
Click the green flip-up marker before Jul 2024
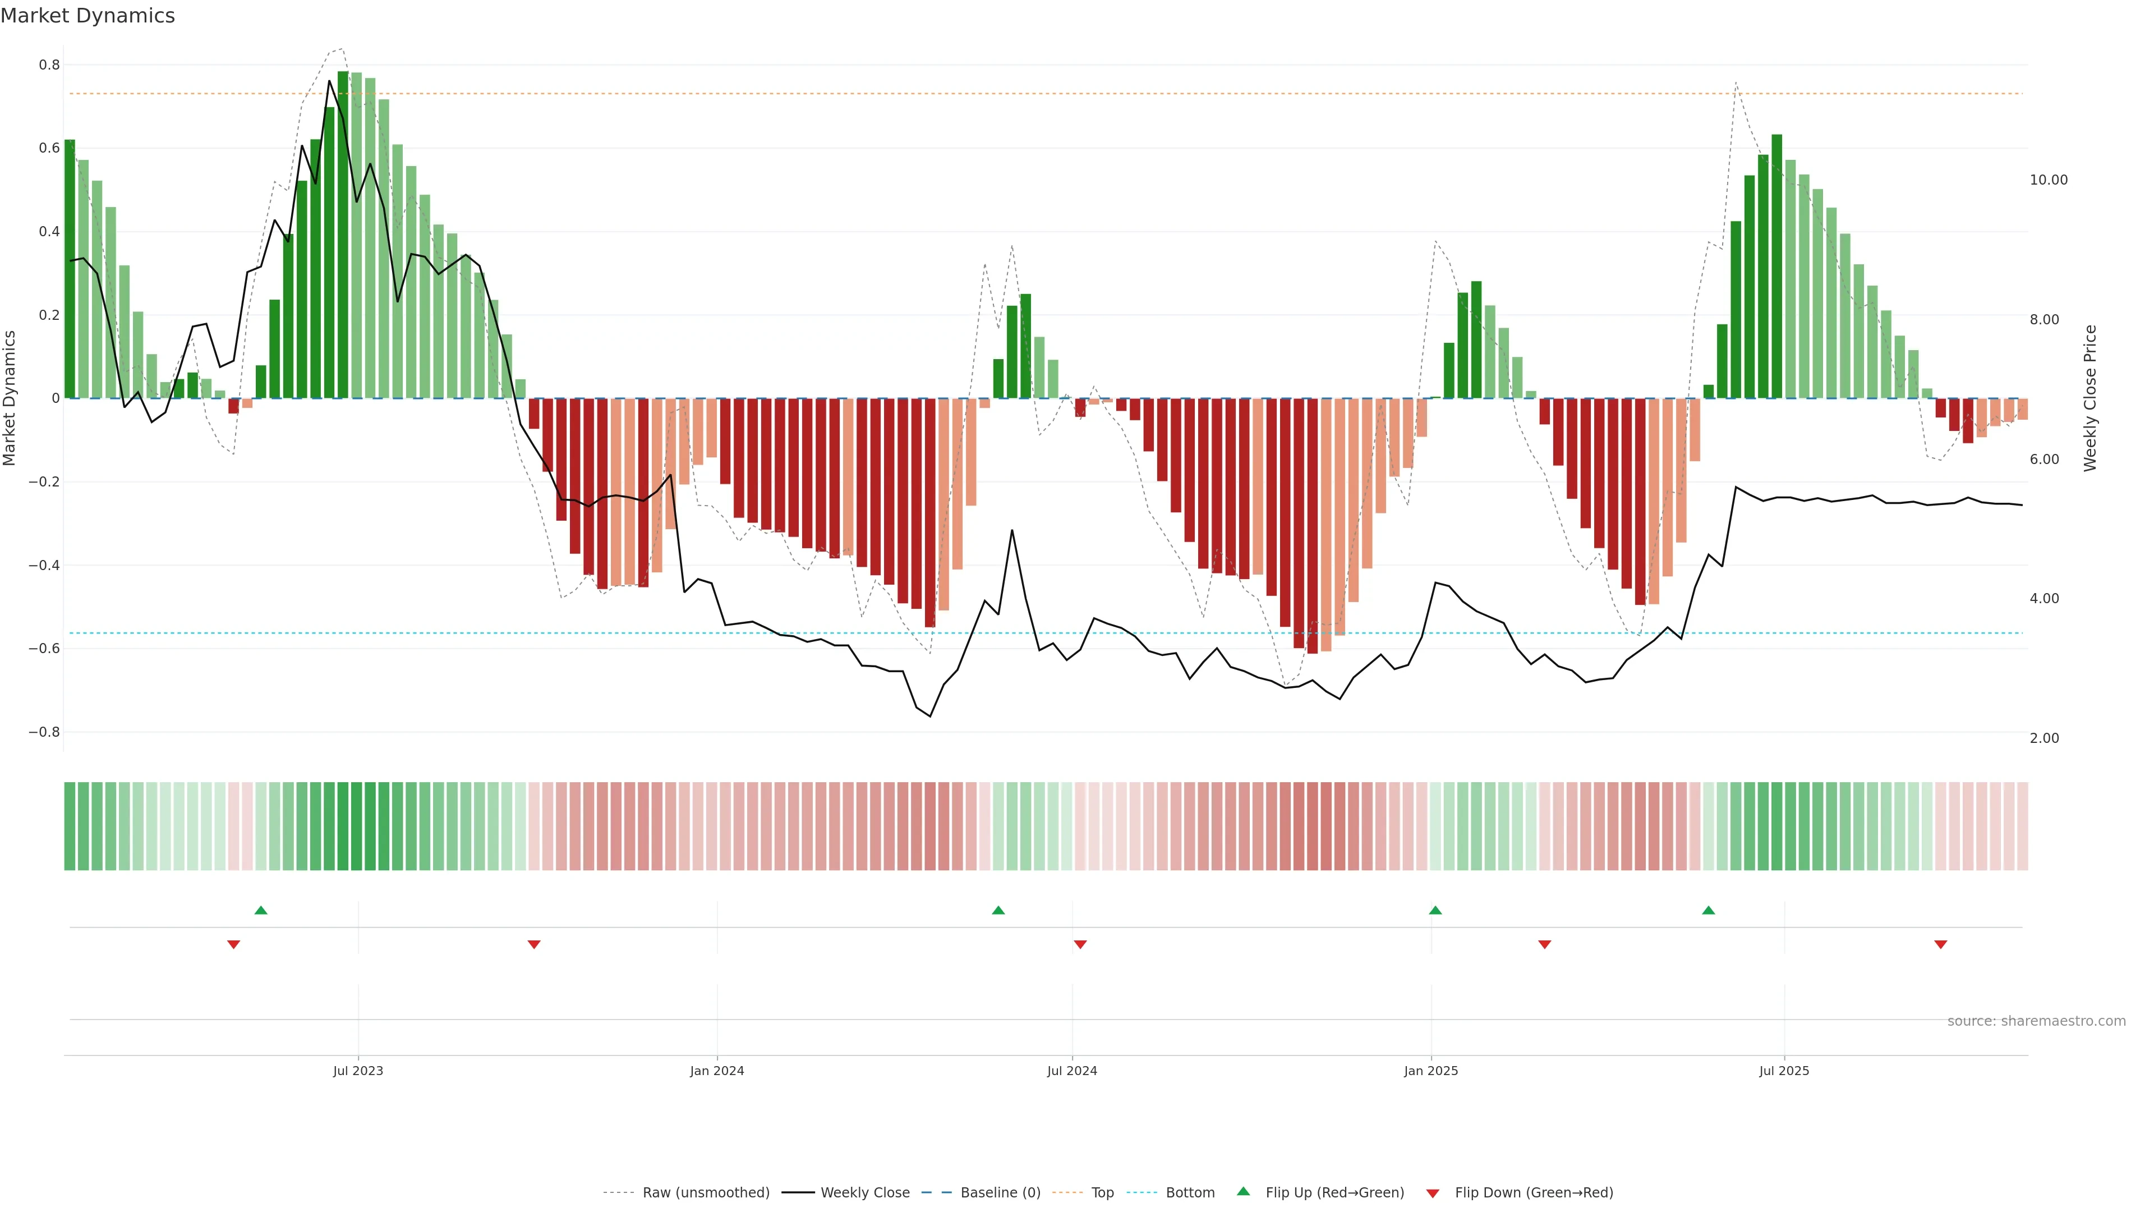(x=997, y=910)
